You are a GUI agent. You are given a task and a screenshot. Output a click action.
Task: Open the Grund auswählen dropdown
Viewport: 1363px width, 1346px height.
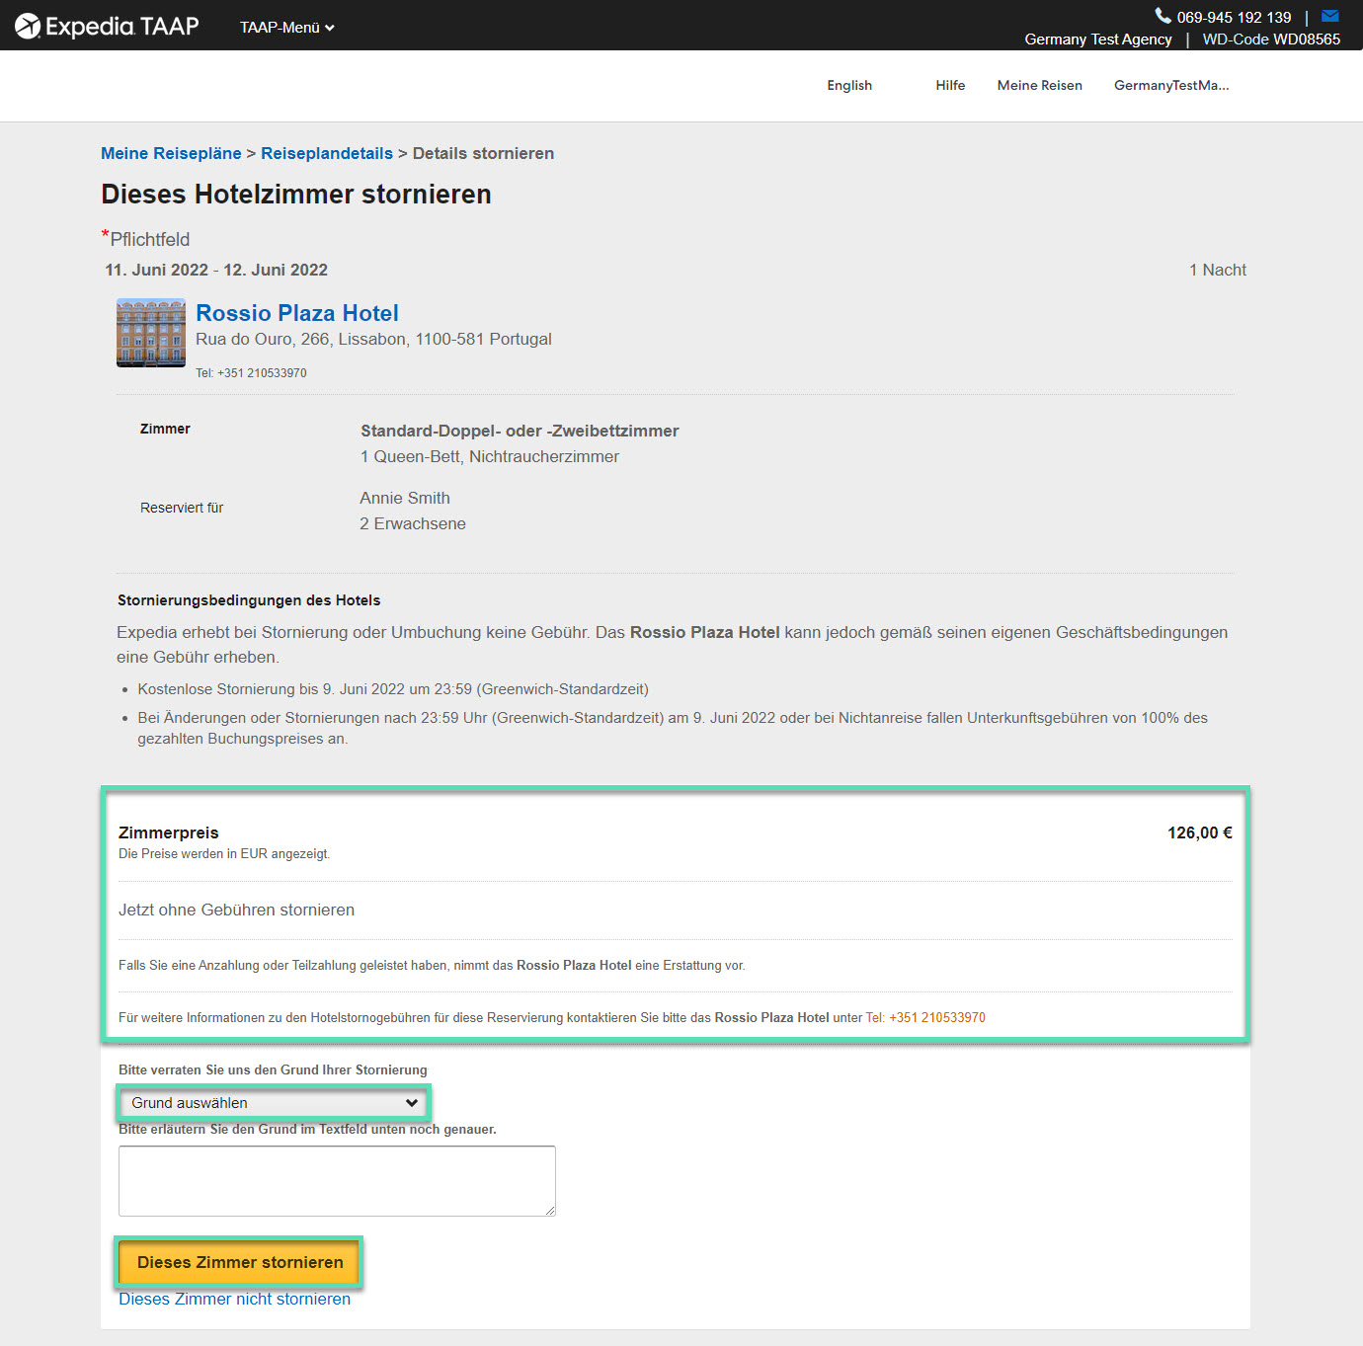coord(274,1103)
